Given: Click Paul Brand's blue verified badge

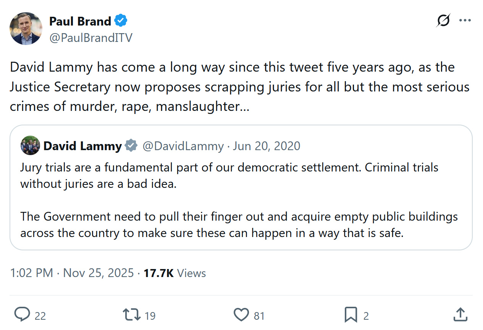Looking at the screenshot, I should tap(121, 21).
